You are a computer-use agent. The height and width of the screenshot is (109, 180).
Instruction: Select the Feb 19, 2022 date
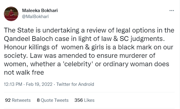coord(39,84)
